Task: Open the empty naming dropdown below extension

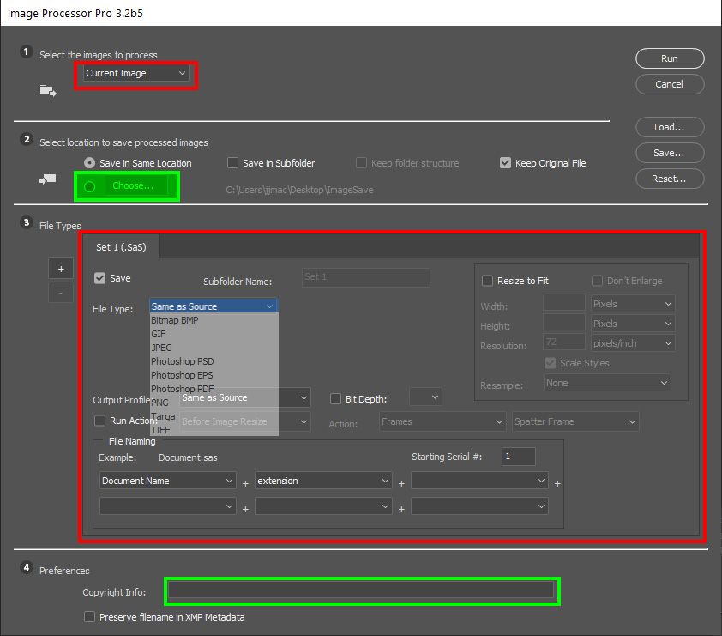Action: coord(323,506)
